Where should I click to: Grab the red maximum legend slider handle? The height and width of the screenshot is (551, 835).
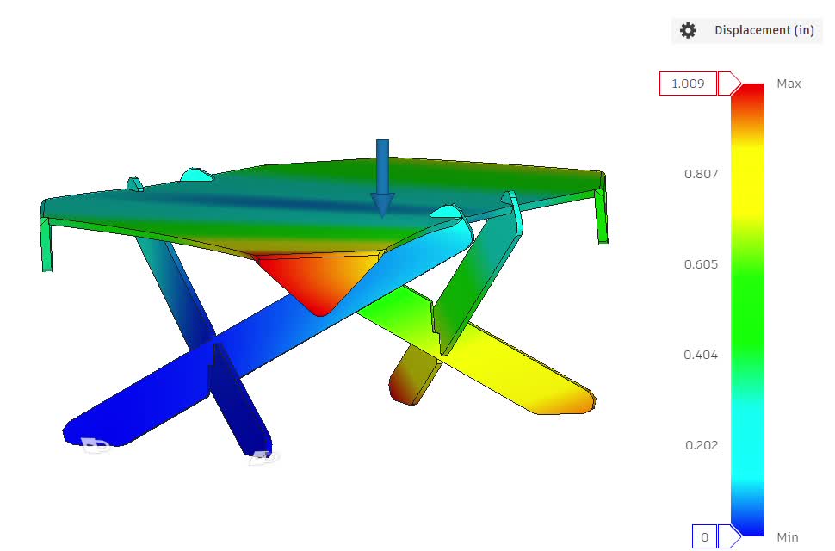(x=729, y=84)
